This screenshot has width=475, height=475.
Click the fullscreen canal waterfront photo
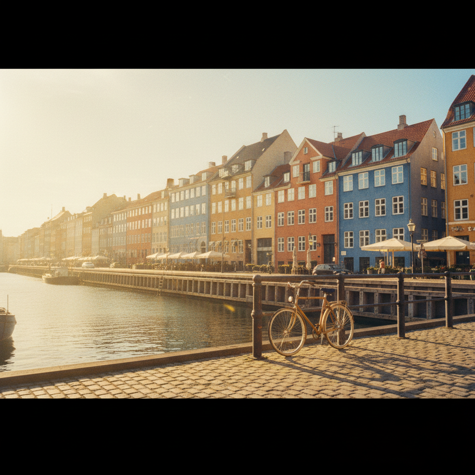point(237,234)
